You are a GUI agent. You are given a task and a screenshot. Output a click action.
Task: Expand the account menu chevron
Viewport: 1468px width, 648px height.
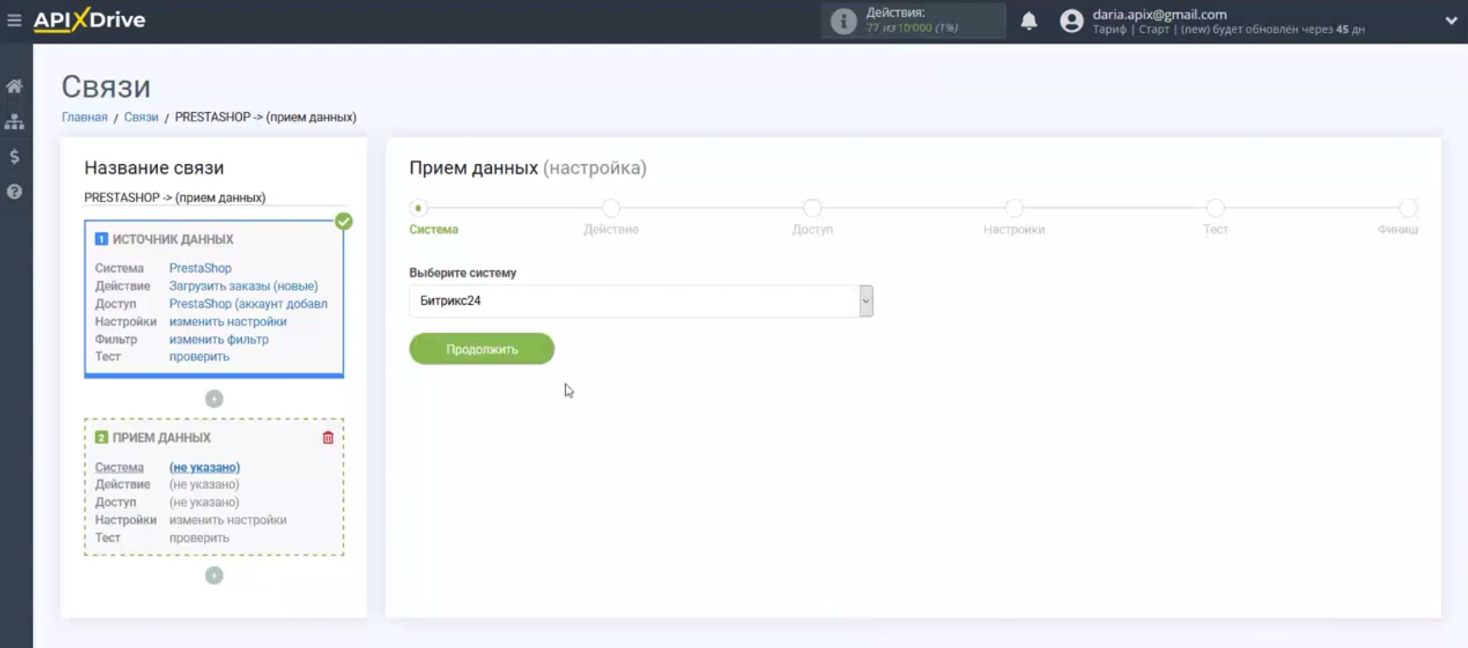coord(1451,20)
